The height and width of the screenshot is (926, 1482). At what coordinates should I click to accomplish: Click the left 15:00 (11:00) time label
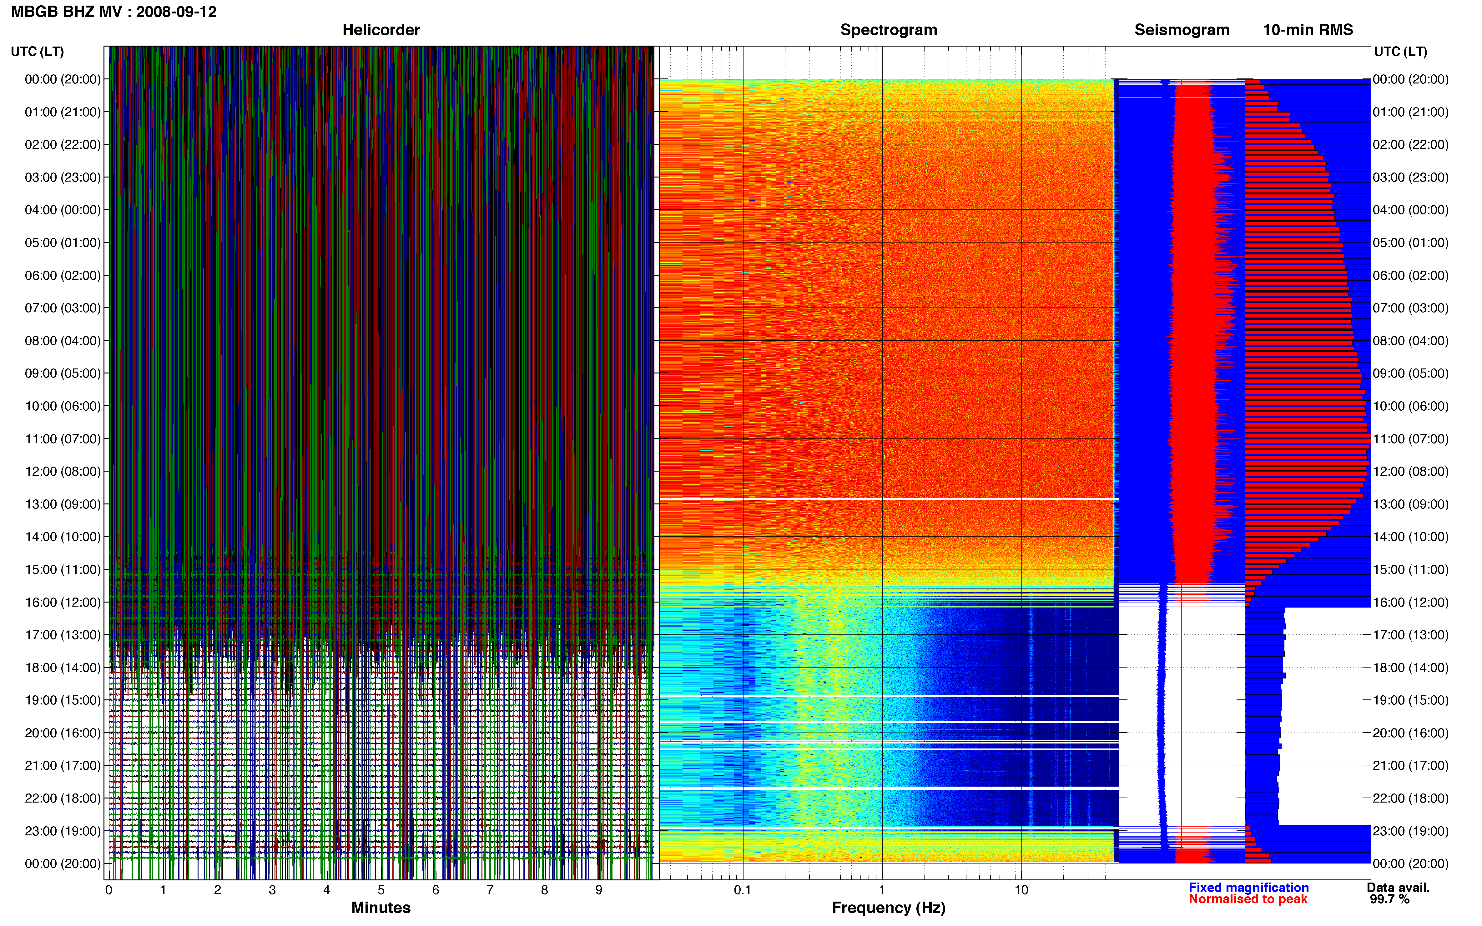(x=63, y=569)
